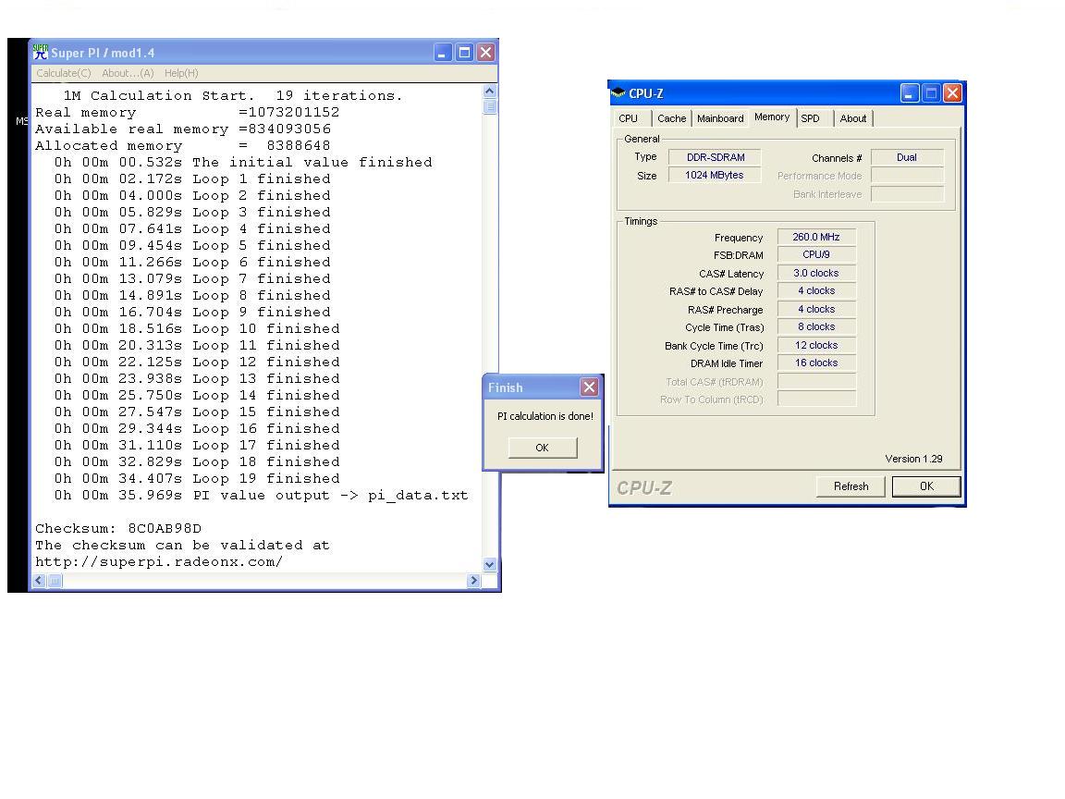Click the Super PI title bar app icon
Screen dimensions: 1065x799
click(40, 53)
